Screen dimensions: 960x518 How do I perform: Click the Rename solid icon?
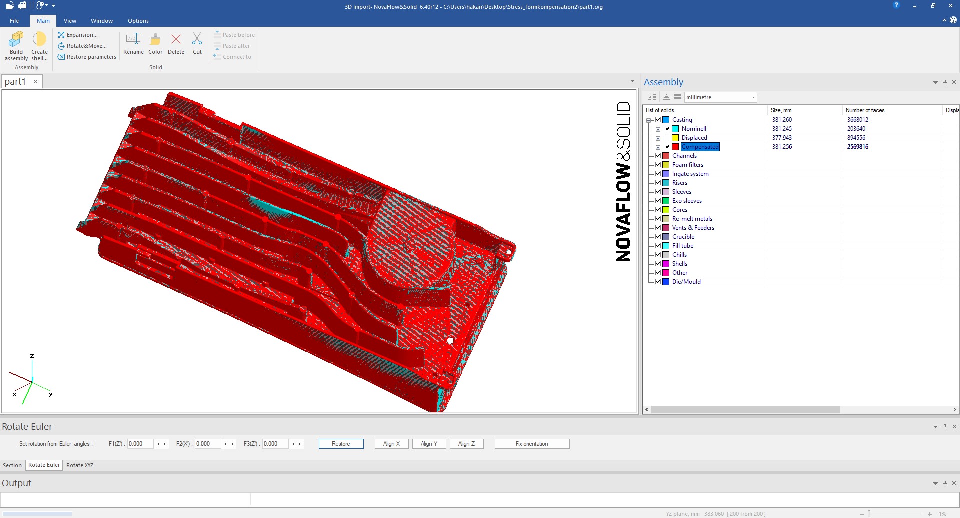[x=133, y=40]
